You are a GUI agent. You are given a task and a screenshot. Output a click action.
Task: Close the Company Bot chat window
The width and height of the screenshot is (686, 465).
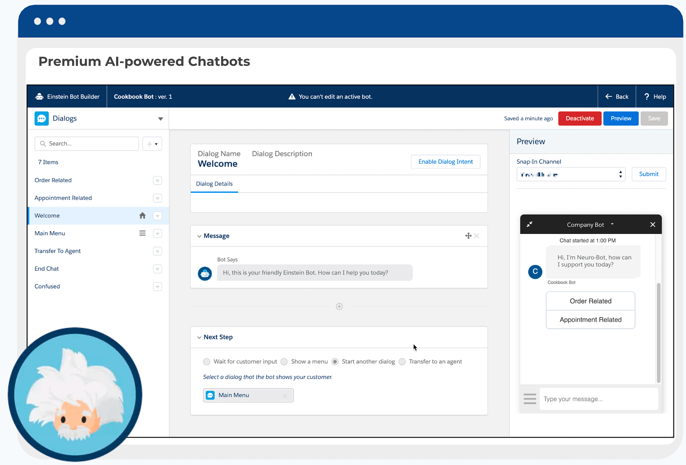pyautogui.click(x=653, y=224)
